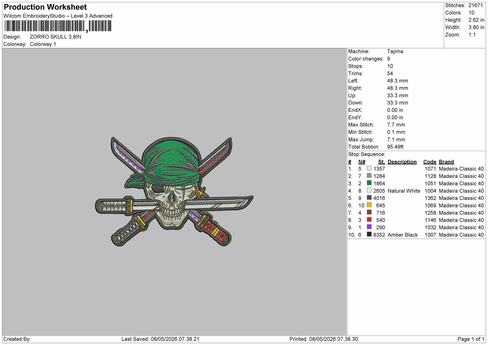
Task: Click the Stops value '10'
Action: click(390, 66)
